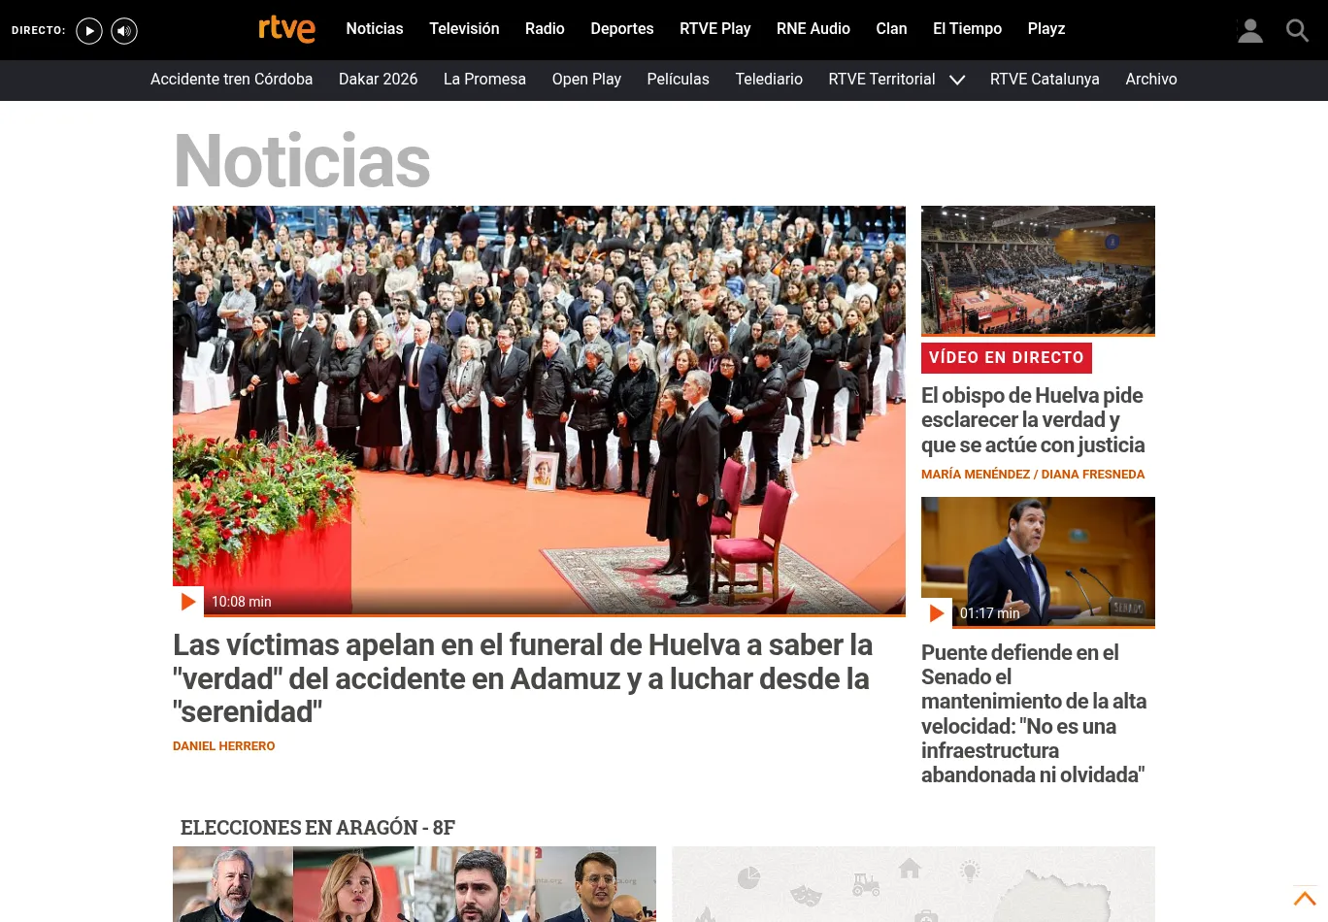The width and height of the screenshot is (1328, 922).
Task: Play the live broadcast in the top bar
Action: (x=89, y=31)
